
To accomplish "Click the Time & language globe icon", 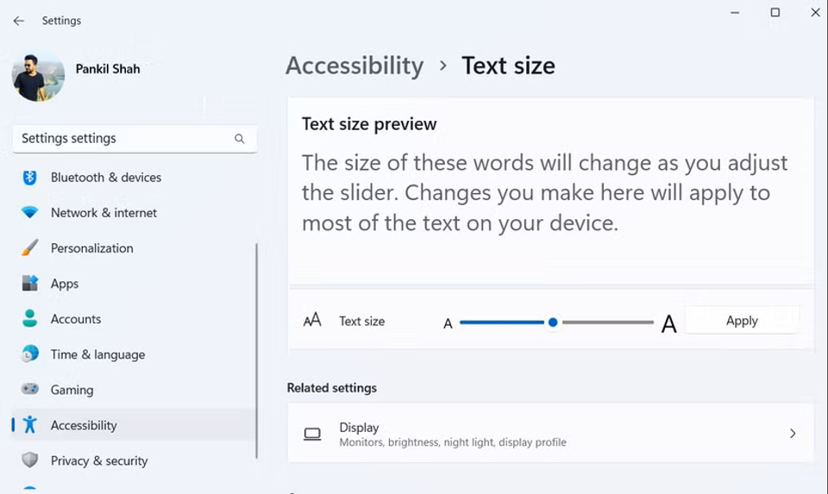I will tap(29, 354).
